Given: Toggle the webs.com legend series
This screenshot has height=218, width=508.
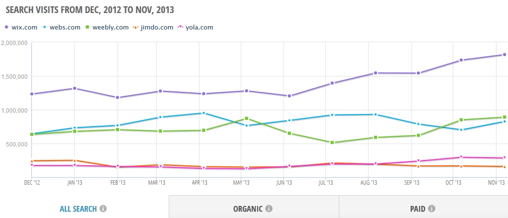Looking at the screenshot, I should pos(61,27).
